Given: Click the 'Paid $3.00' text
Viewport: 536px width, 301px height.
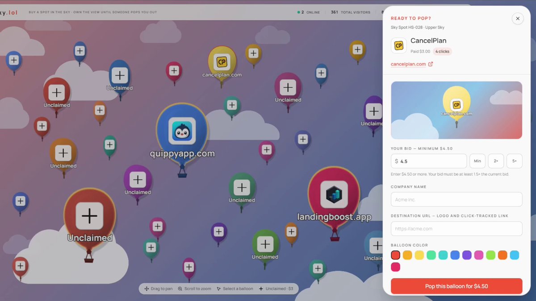Looking at the screenshot, I should click(x=420, y=51).
